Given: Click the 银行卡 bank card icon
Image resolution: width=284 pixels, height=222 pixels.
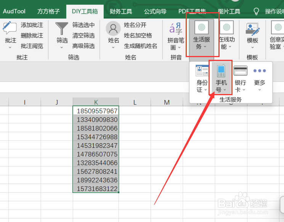Looking at the screenshot, I should click(x=240, y=70).
